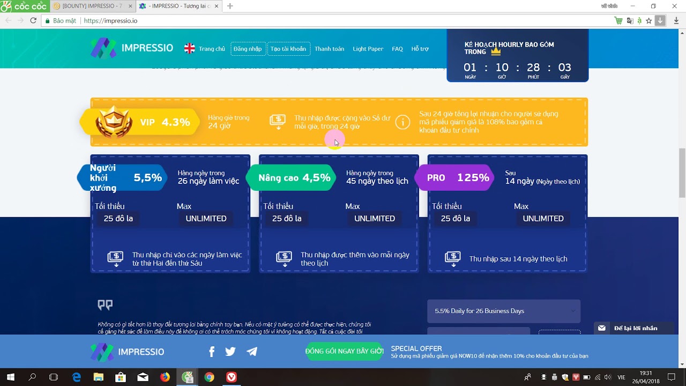686x386 pixels.
Task: Launch Microsoft Edge from taskbar
Action: (76, 377)
